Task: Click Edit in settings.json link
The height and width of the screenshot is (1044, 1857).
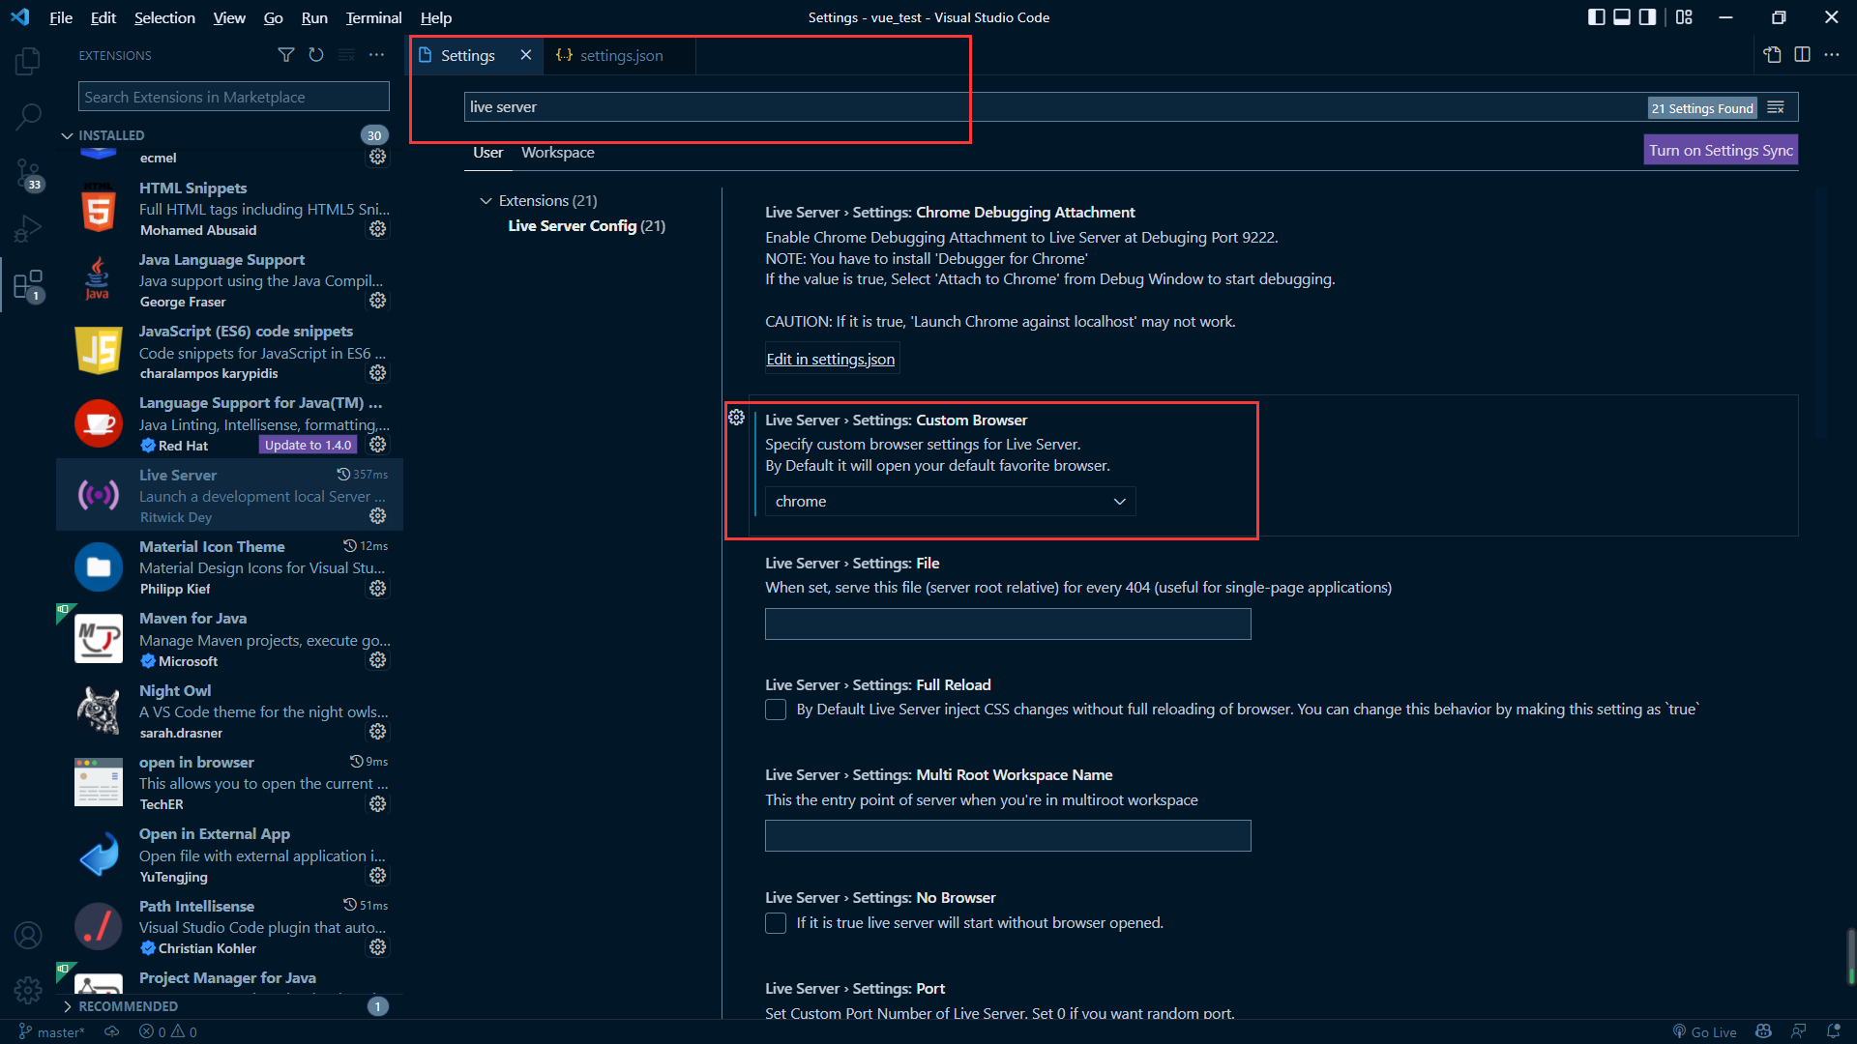Action: (x=831, y=359)
